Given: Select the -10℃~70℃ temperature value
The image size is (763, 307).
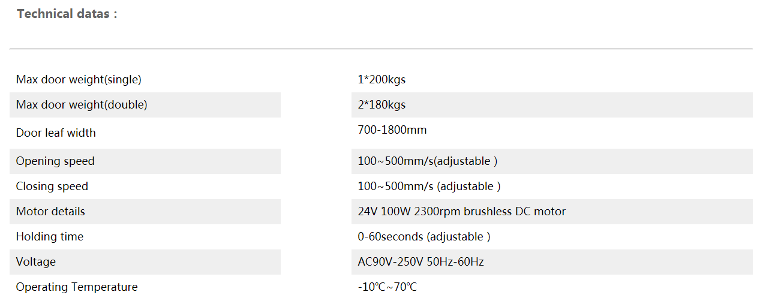Looking at the screenshot, I should tap(387, 287).
